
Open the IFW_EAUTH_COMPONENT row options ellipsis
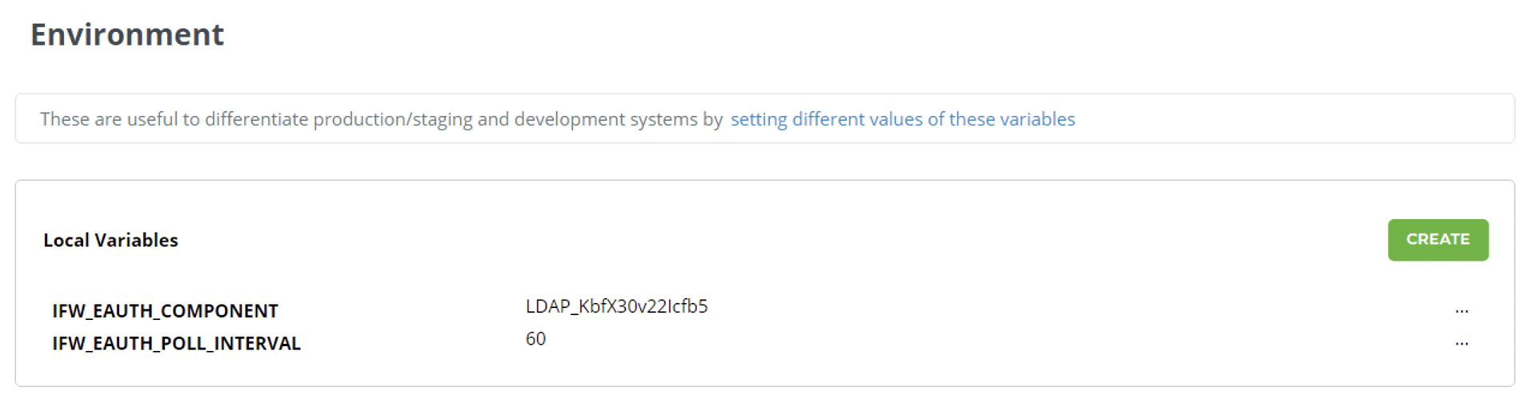click(1461, 310)
